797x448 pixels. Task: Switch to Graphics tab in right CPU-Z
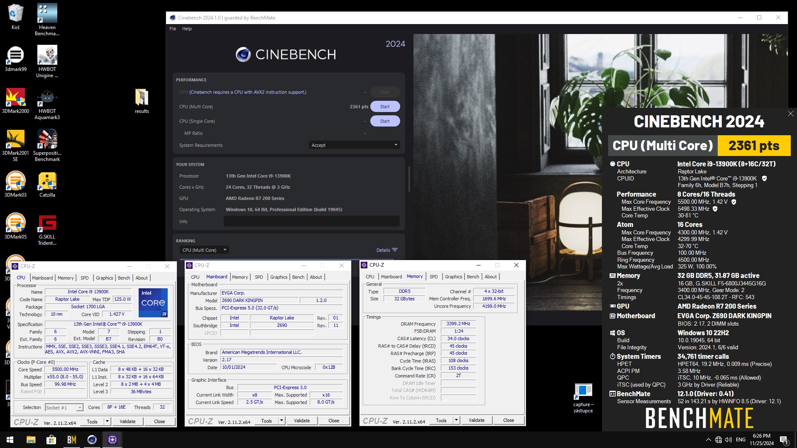tap(453, 277)
